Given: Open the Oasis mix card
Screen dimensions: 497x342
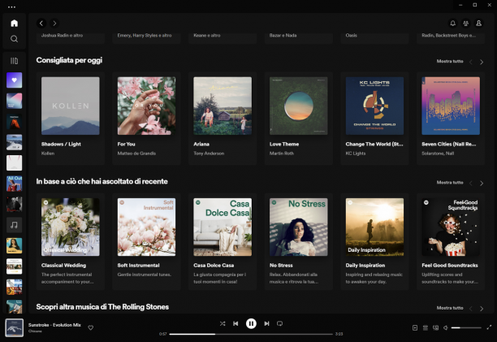Looking at the screenshot, I should (374, 37).
